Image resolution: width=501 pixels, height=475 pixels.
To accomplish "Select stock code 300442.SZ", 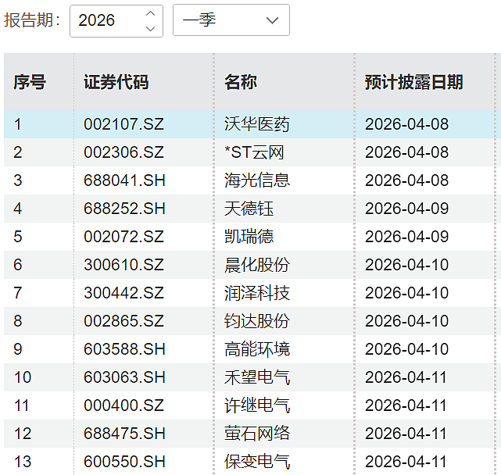I will pos(124,293).
